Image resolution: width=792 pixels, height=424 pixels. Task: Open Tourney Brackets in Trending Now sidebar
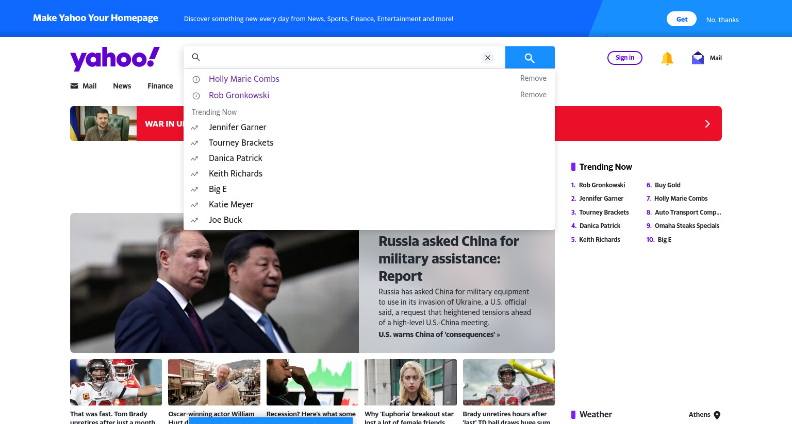click(x=604, y=213)
